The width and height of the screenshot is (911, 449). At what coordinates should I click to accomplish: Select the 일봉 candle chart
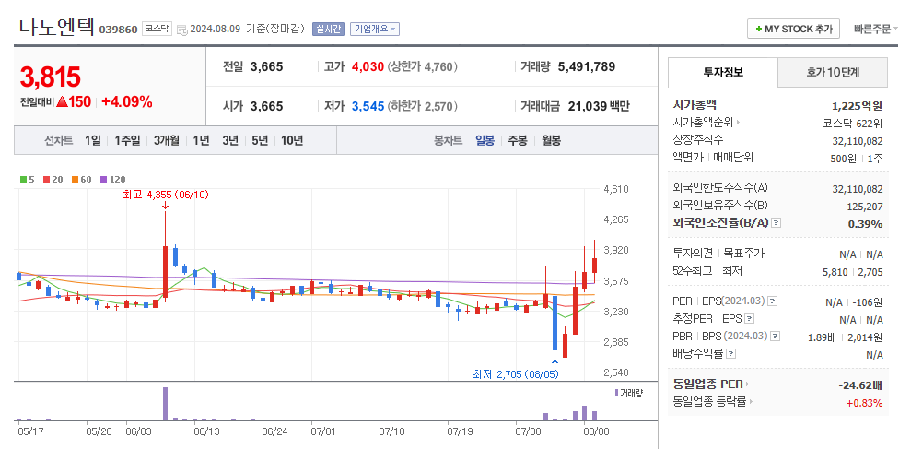tap(485, 140)
